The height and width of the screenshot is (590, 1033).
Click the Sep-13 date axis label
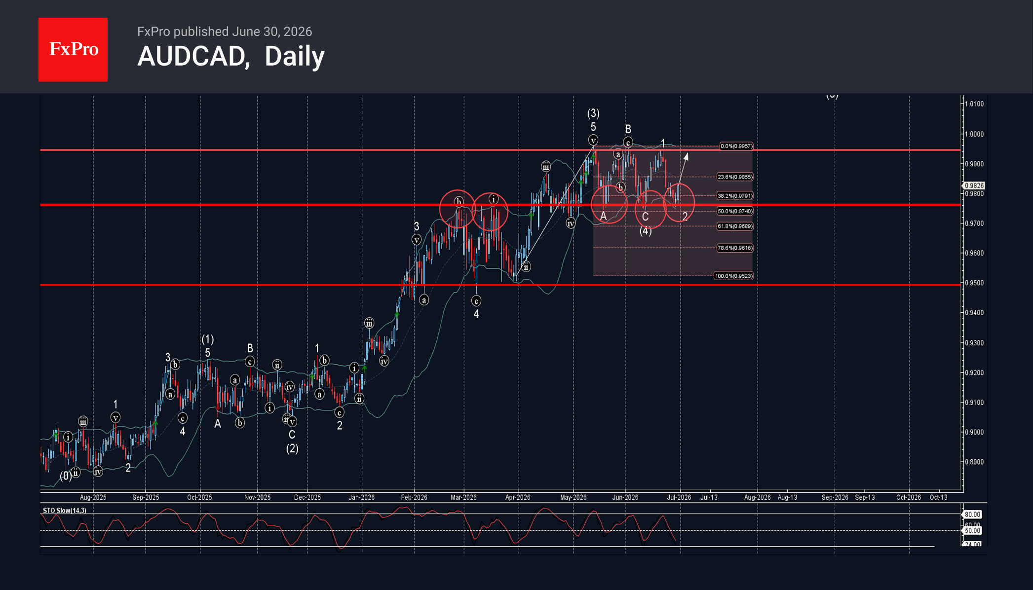(x=865, y=497)
